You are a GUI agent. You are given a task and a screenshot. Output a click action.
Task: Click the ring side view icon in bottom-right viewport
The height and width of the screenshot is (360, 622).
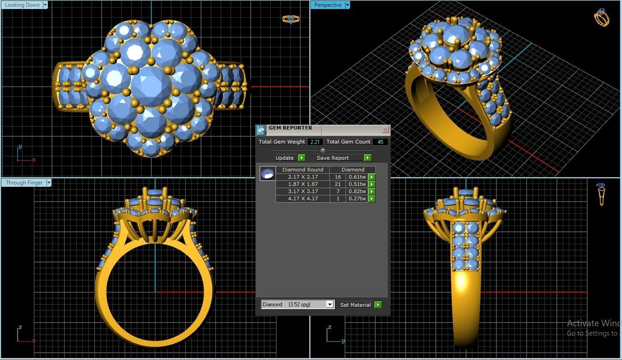coord(601,194)
